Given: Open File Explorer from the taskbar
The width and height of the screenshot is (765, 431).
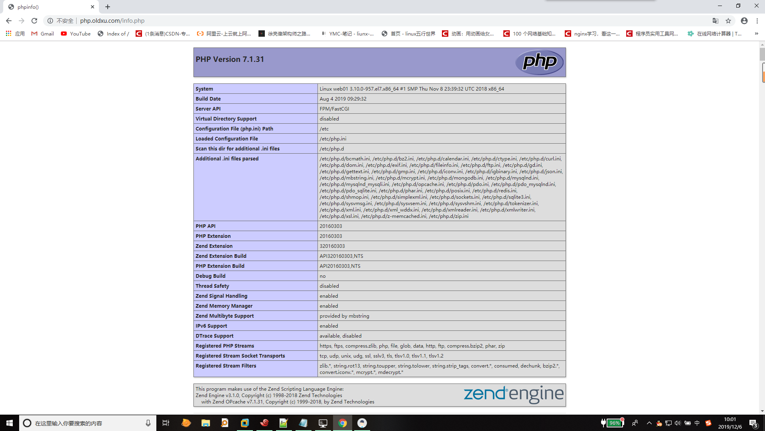Looking at the screenshot, I should (x=206, y=423).
